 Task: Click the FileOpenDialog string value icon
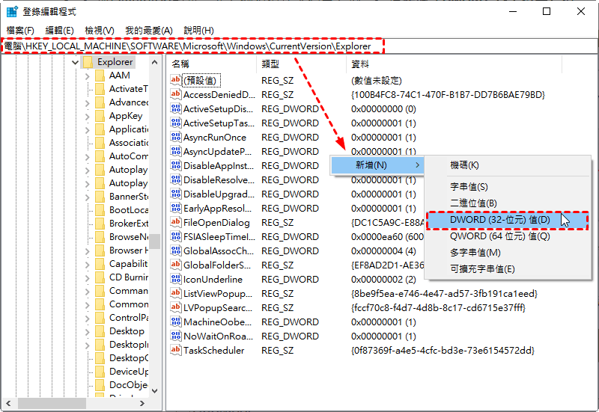pos(176,223)
